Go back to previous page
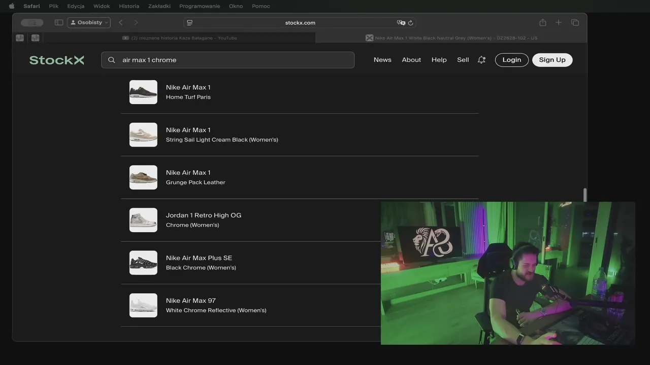The image size is (650, 365). point(120,22)
